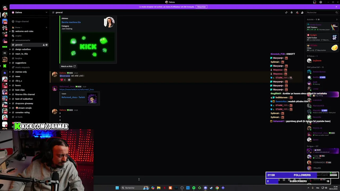Open the welcome-and-rules channel
The width and height of the screenshot is (340, 191).
click(x=29, y=31)
